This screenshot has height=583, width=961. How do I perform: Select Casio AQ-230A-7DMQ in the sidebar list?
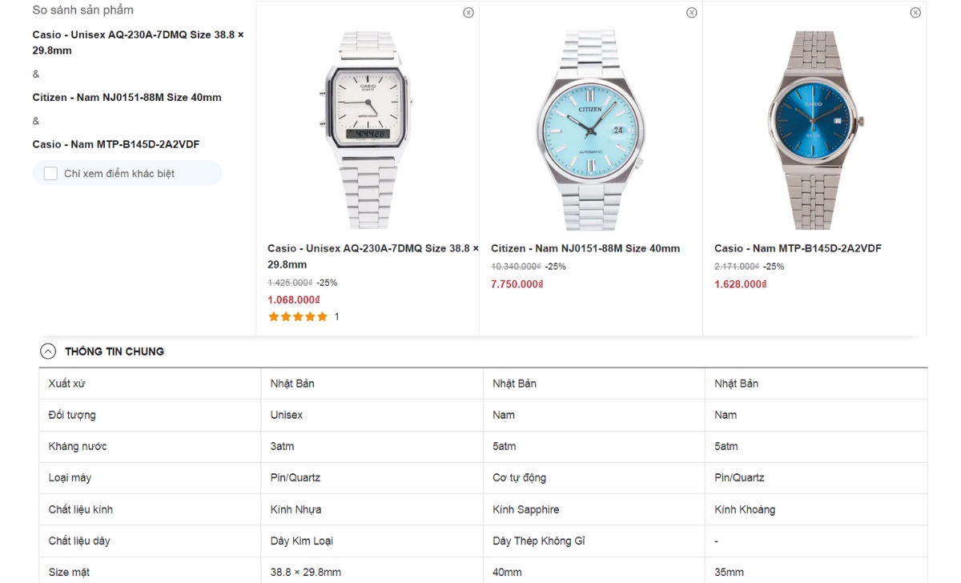point(138,42)
